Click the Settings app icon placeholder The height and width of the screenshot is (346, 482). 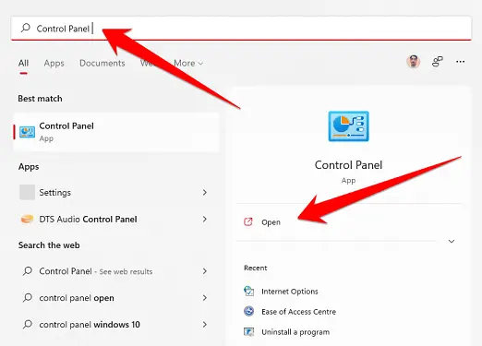click(27, 193)
